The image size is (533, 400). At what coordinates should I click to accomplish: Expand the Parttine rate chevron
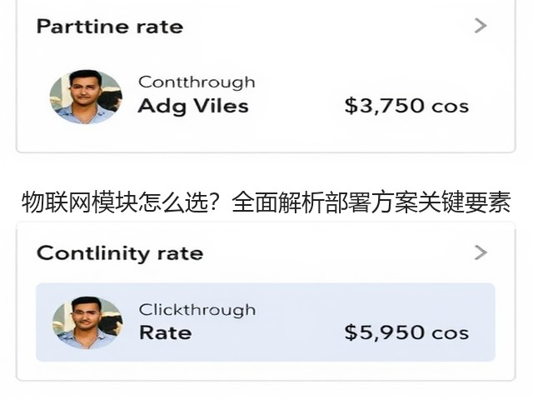481,26
